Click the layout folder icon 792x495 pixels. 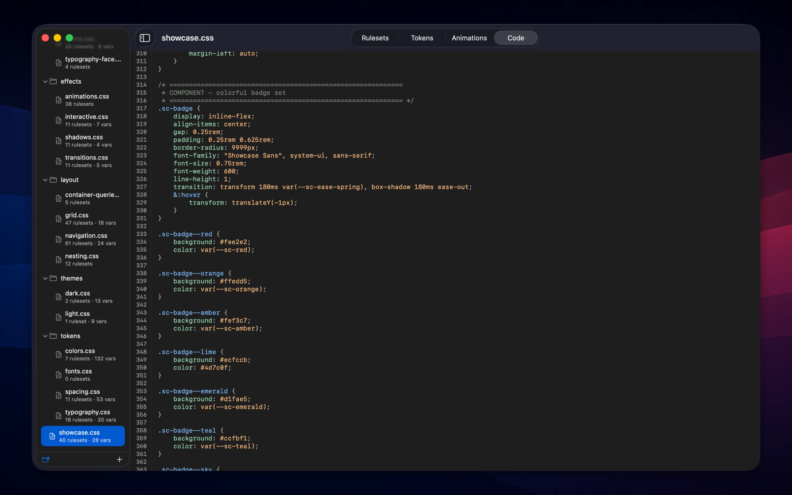tap(53, 180)
